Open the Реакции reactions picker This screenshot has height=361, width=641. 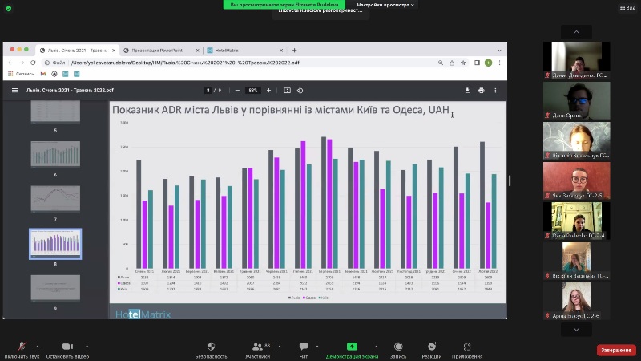(x=431, y=347)
